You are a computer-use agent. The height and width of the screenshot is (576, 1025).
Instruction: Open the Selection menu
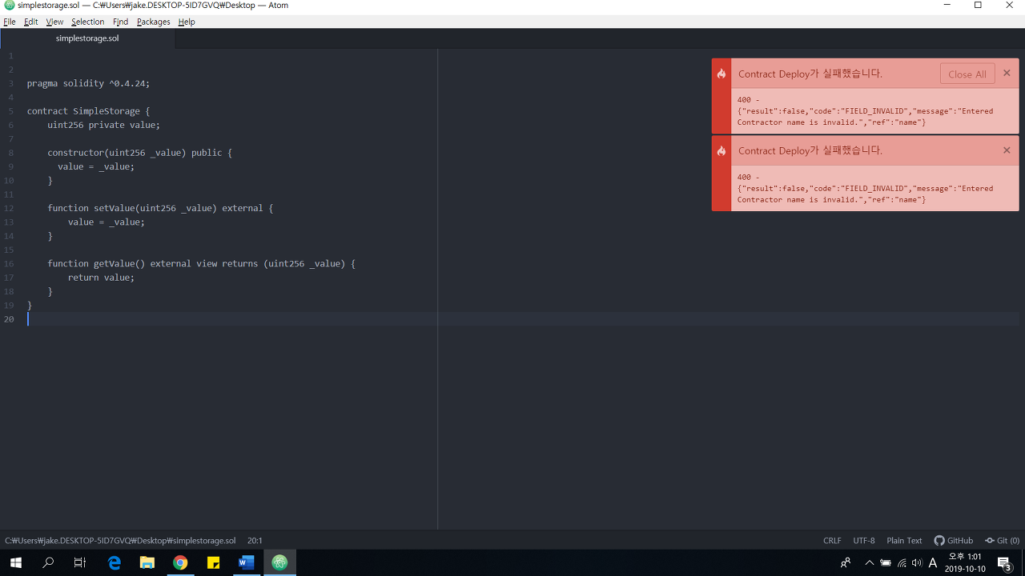point(87,22)
